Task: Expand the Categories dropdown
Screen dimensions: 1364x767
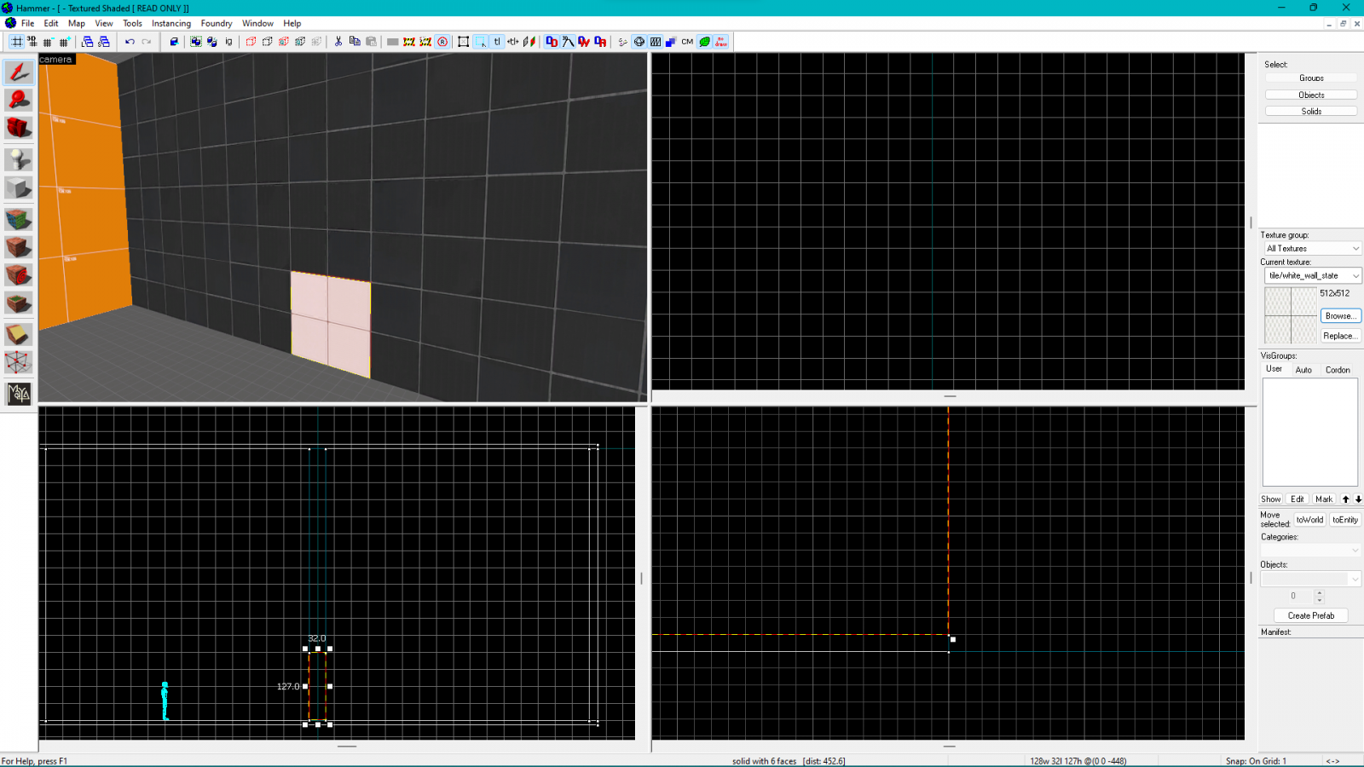Action: 1310,549
